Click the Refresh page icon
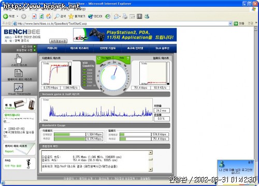 pyautogui.click(x=41, y=17)
